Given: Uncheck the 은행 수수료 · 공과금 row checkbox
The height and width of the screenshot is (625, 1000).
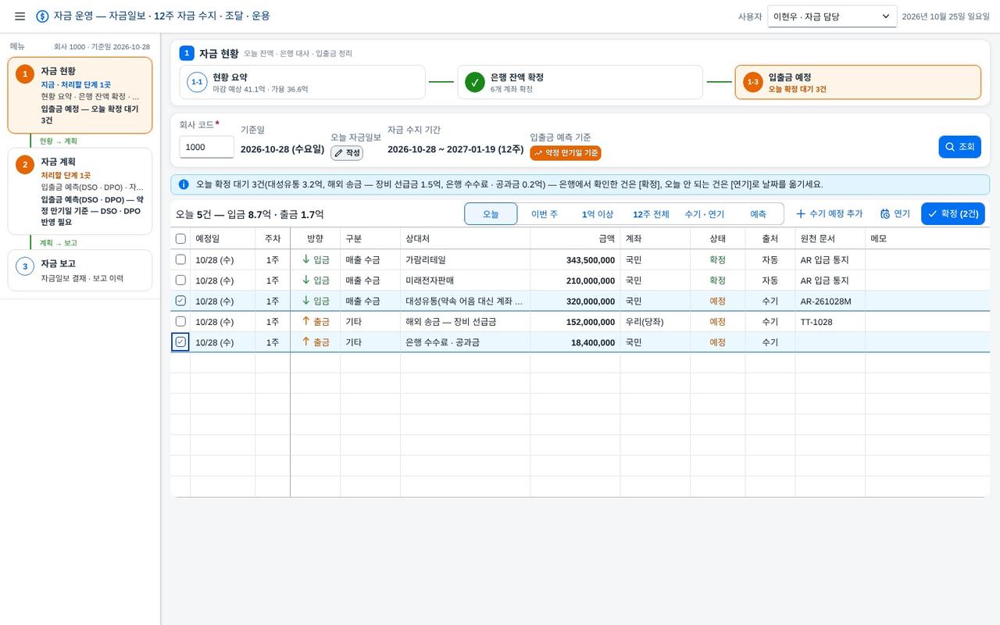Looking at the screenshot, I should click(180, 342).
